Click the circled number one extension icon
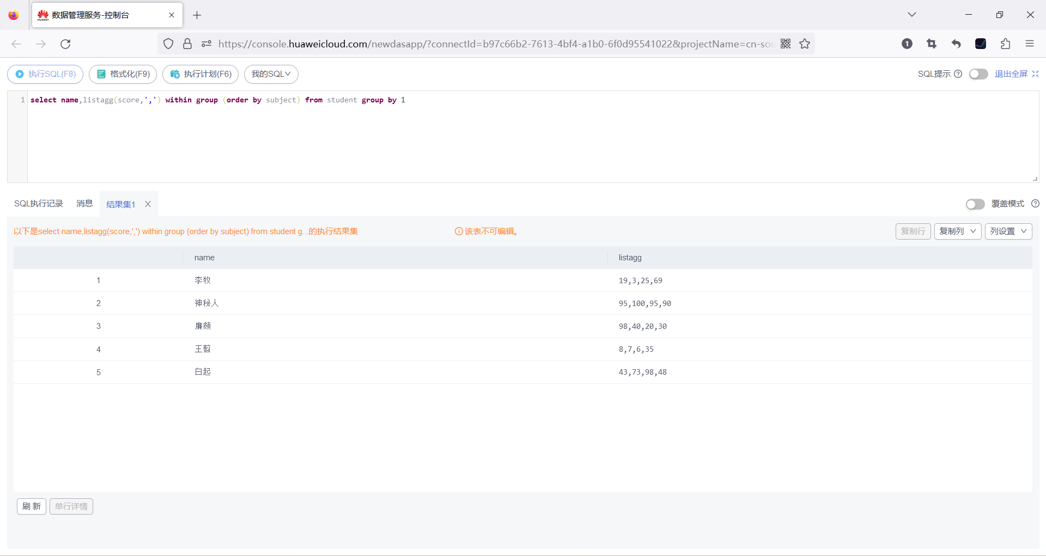Image resolution: width=1046 pixels, height=556 pixels. 907,44
